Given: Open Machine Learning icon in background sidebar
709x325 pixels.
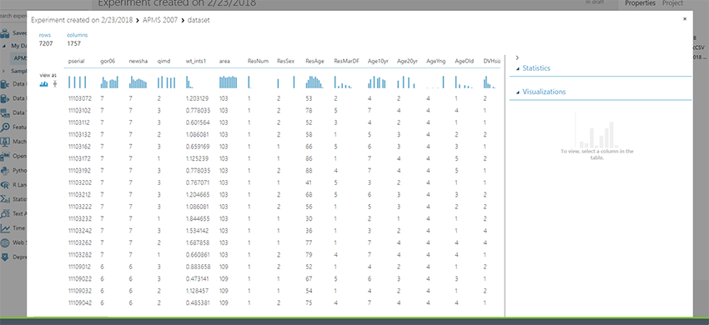Looking at the screenshot, I should (x=6, y=142).
